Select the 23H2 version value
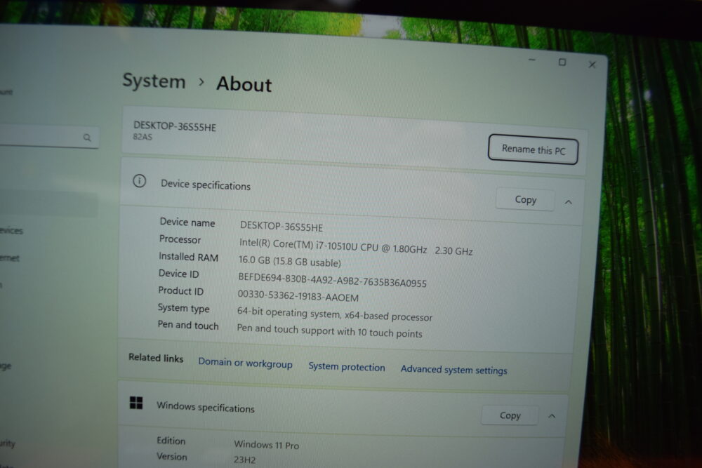The width and height of the screenshot is (702, 468). point(244,460)
